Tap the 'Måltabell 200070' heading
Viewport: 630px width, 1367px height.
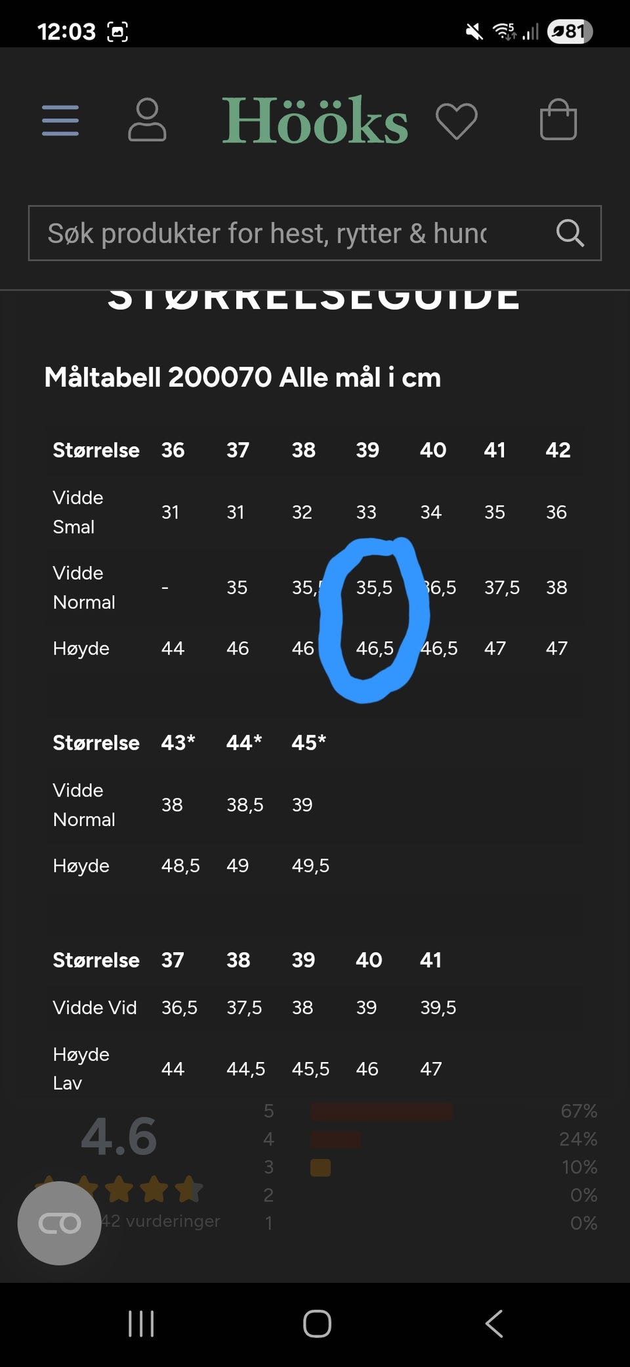[241, 377]
